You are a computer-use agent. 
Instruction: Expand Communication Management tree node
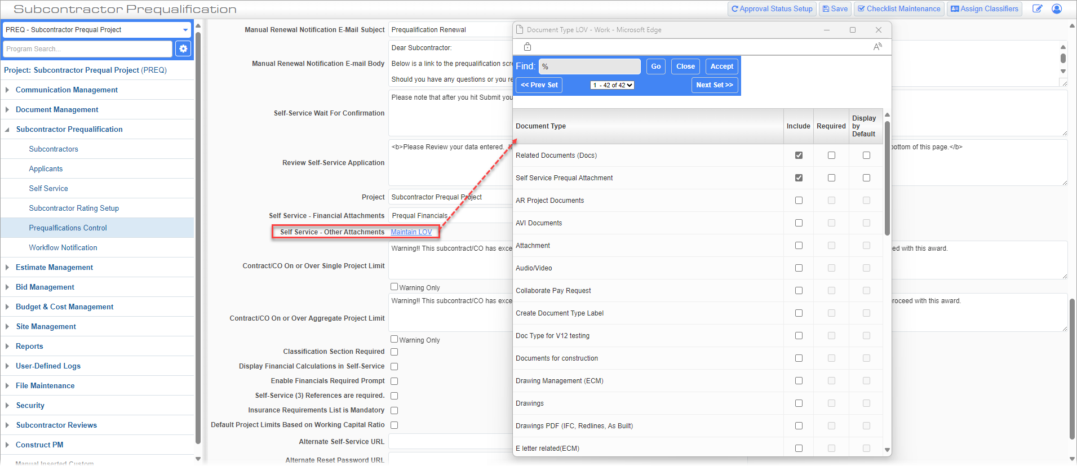[x=7, y=90]
